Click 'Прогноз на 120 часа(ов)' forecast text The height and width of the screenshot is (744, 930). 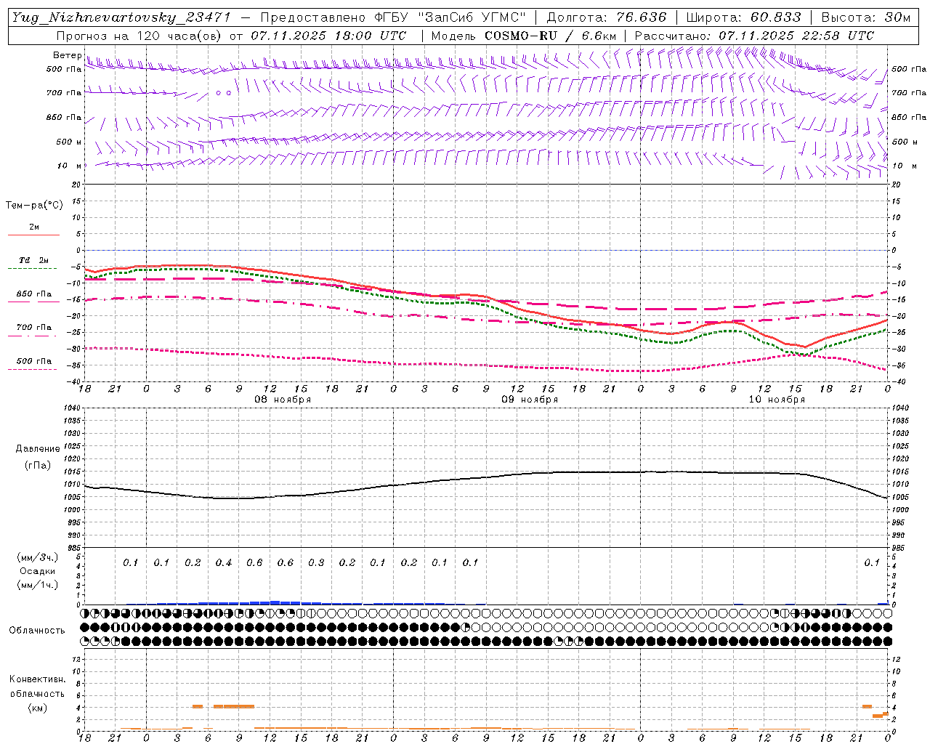click(x=140, y=36)
